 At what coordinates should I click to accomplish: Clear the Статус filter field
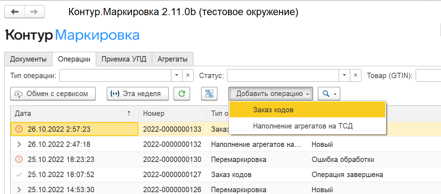click(x=355, y=76)
